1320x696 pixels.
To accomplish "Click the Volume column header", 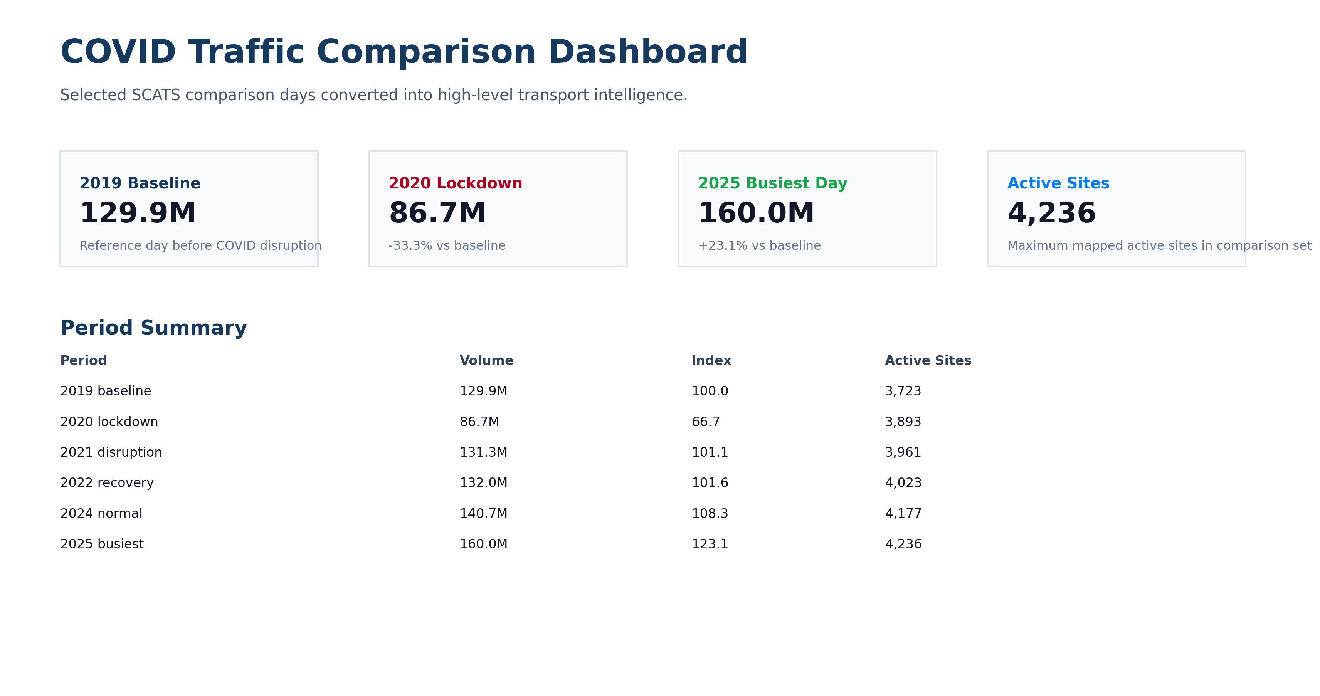I will pos(486,361).
